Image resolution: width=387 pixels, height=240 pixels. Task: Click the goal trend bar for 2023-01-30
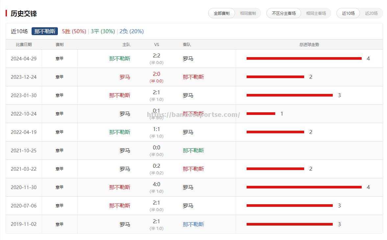click(289, 95)
